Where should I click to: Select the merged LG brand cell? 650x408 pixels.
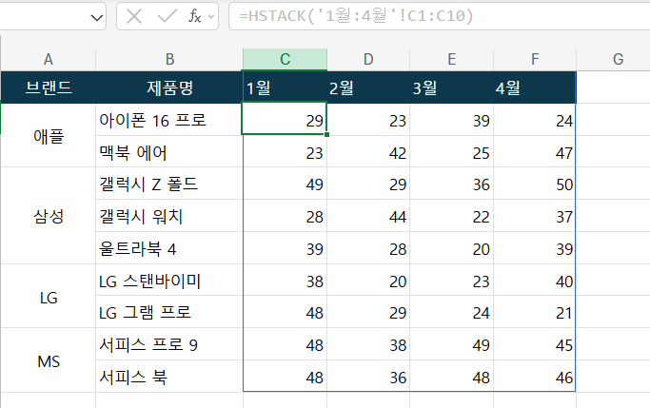coord(49,297)
